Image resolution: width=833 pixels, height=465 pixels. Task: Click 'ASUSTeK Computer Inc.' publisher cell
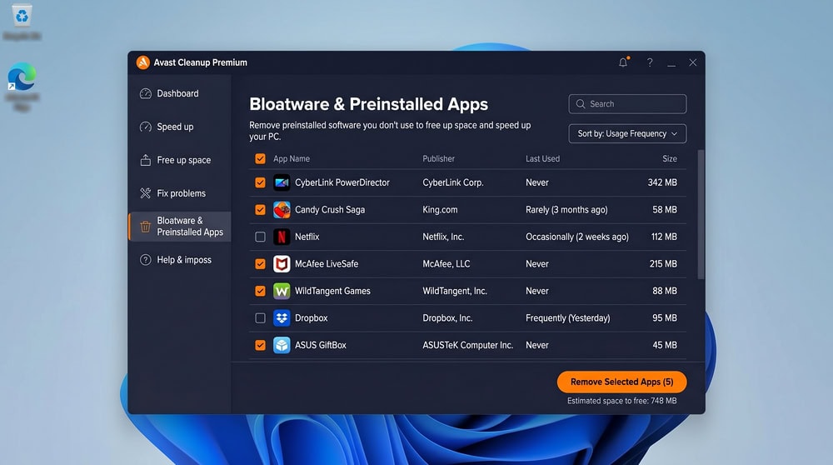pos(467,346)
